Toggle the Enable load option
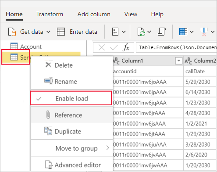Image resolution: width=217 pixels, height=172 pixels. click(x=71, y=98)
